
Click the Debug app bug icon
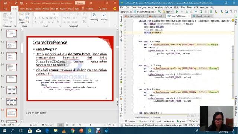coord(187,12)
